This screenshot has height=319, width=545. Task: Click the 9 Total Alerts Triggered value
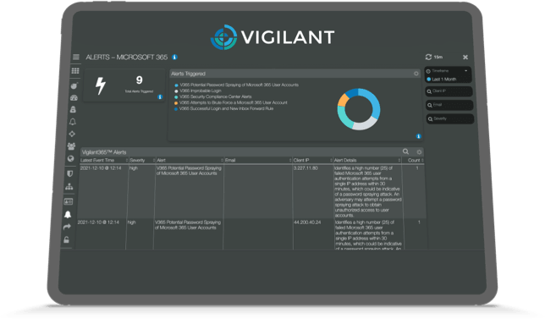139,80
